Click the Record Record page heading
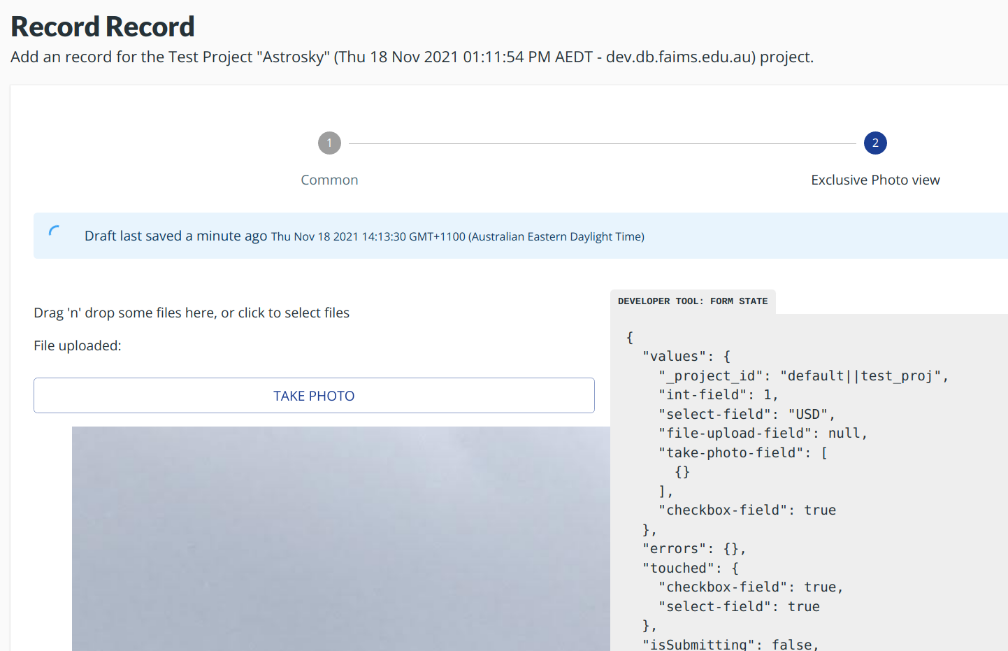 coord(103,27)
